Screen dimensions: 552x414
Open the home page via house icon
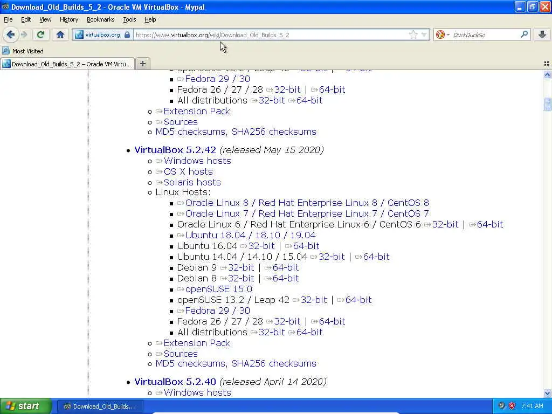pyautogui.click(x=60, y=34)
